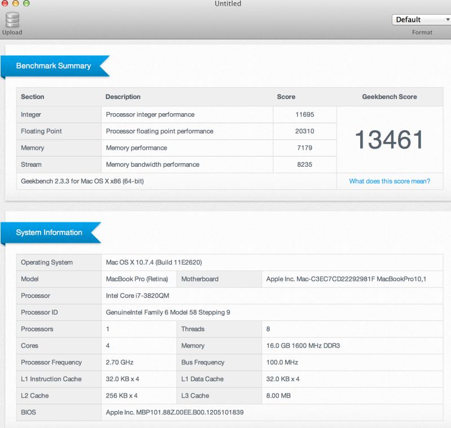This screenshot has height=428, width=451.
Task: Select the Geekbench 2.3.3 version line
Action: (82, 181)
